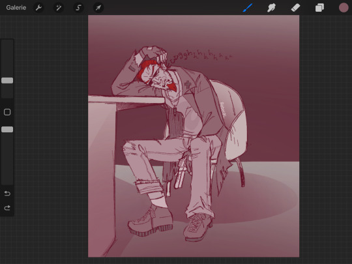Viewport: 352px width, 264px height.
Task: Open the color picker swatch
Action: click(344, 8)
